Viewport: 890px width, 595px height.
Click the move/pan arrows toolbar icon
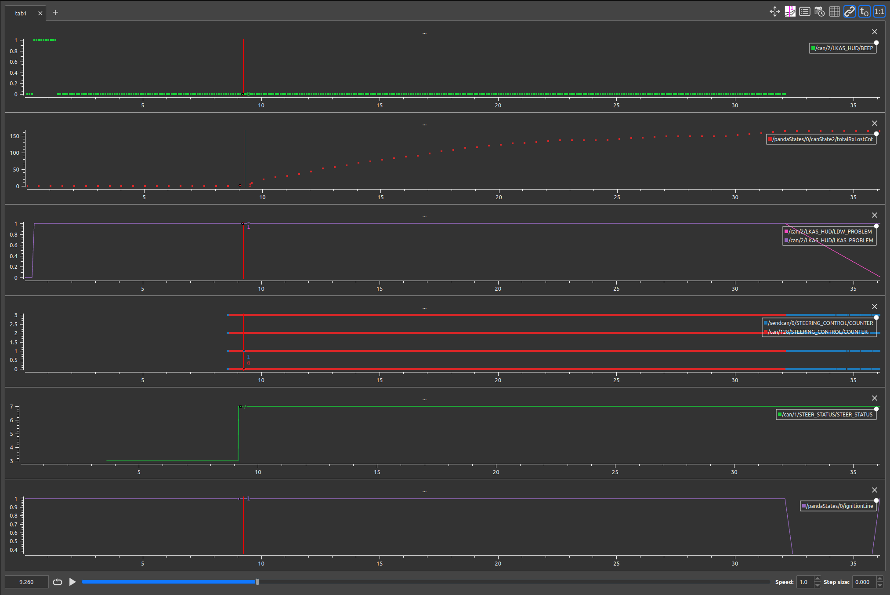(x=775, y=12)
